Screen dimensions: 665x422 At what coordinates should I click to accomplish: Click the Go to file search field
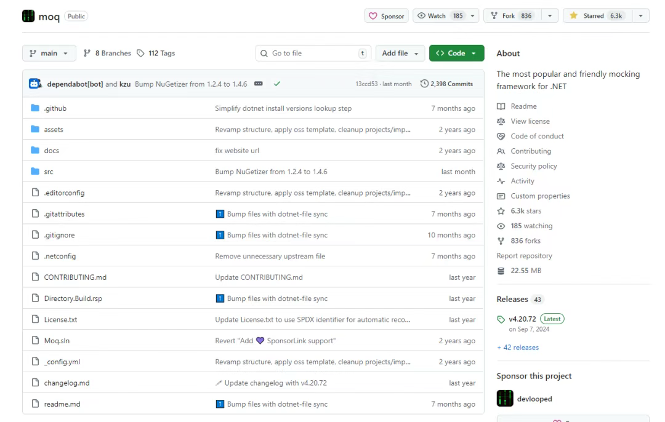[313, 54]
